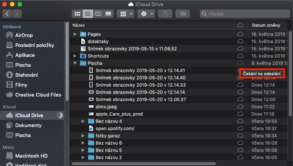This screenshot has width=293, height=166.
Task: Click the Edit Tags toolbar button
Action: pyautogui.click(x=183, y=14)
